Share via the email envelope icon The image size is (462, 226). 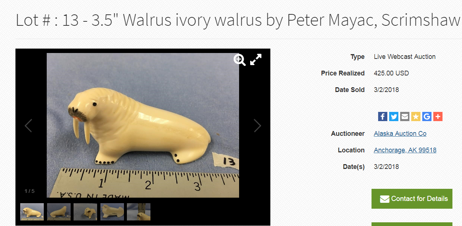tap(405, 117)
